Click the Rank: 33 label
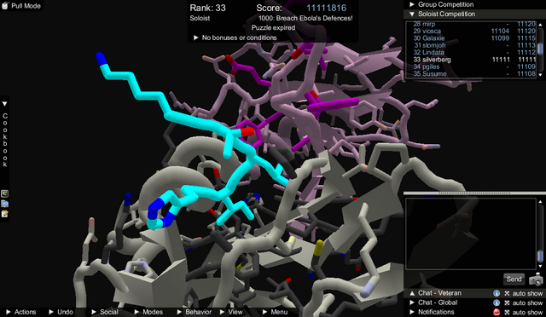 (207, 8)
